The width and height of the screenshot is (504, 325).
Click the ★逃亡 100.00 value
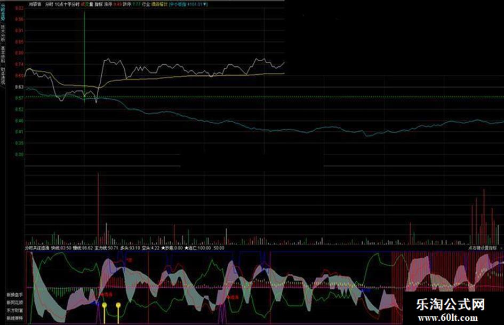click(x=198, y=248)
